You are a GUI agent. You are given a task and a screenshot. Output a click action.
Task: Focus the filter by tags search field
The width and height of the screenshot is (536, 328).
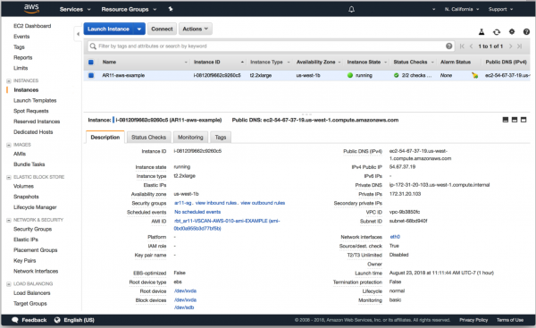271,46
